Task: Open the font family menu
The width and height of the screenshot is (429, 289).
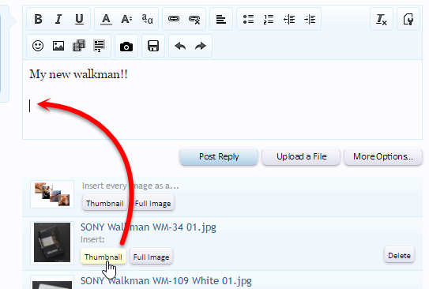Action: [x=147, y=19]
